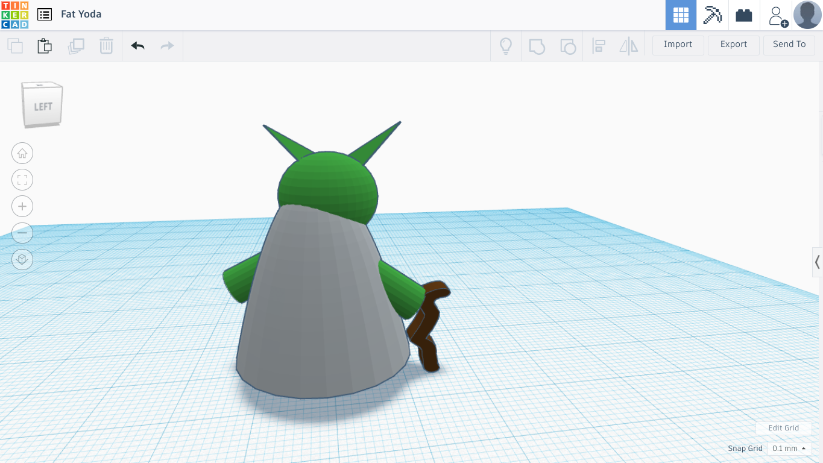Click the Home view button
Viewport: 823px width, 463px height.
22,153
